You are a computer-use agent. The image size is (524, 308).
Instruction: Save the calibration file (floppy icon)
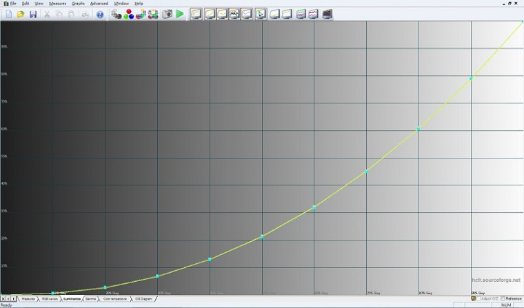click(33, 14)
